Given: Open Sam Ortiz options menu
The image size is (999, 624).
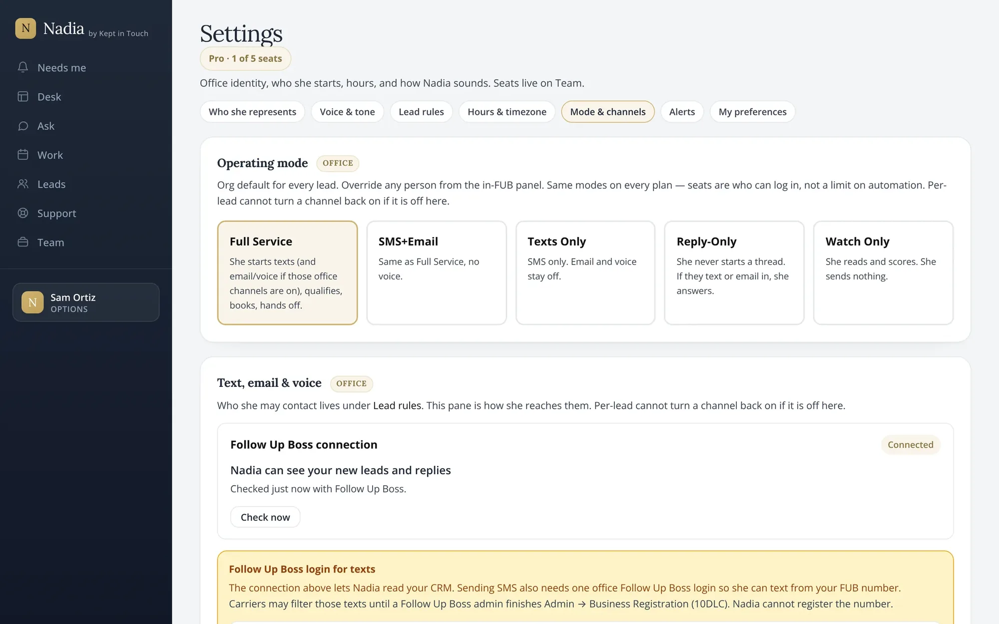Looking at the screenshot, I should tap(86, 303).
